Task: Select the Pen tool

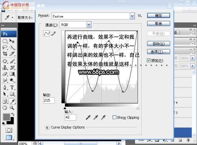Action: pyautogui.click(x=5, y=87)
